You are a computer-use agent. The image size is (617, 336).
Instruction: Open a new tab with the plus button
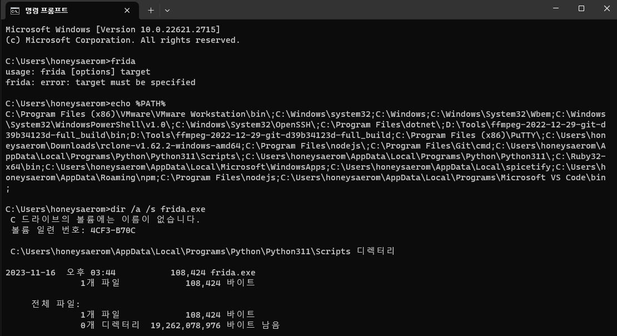(151, 10)
